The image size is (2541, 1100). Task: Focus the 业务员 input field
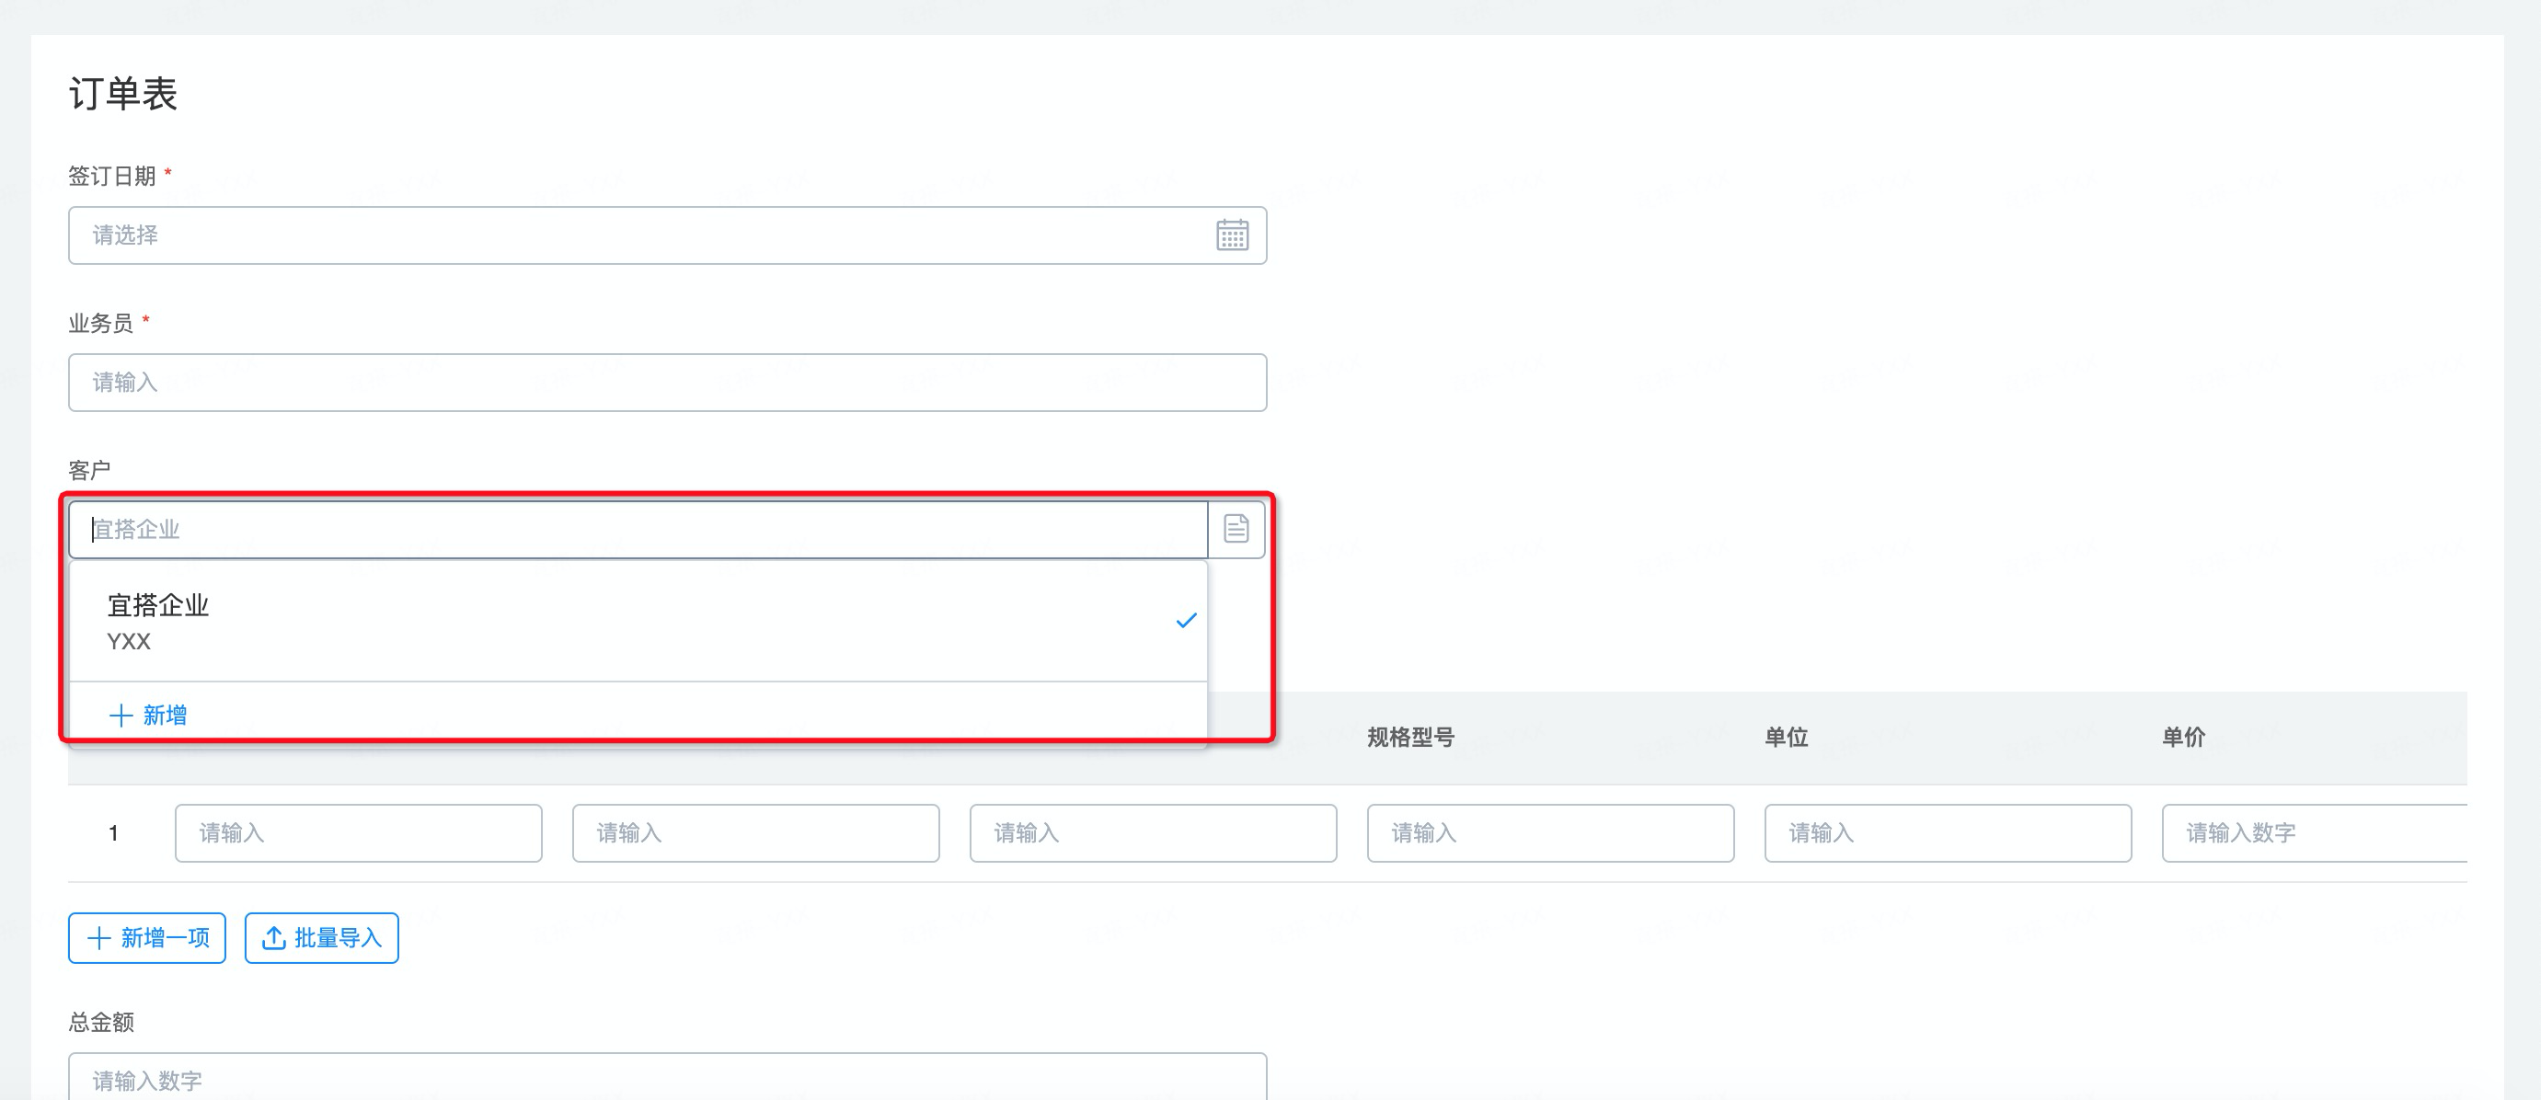point(667,382)
